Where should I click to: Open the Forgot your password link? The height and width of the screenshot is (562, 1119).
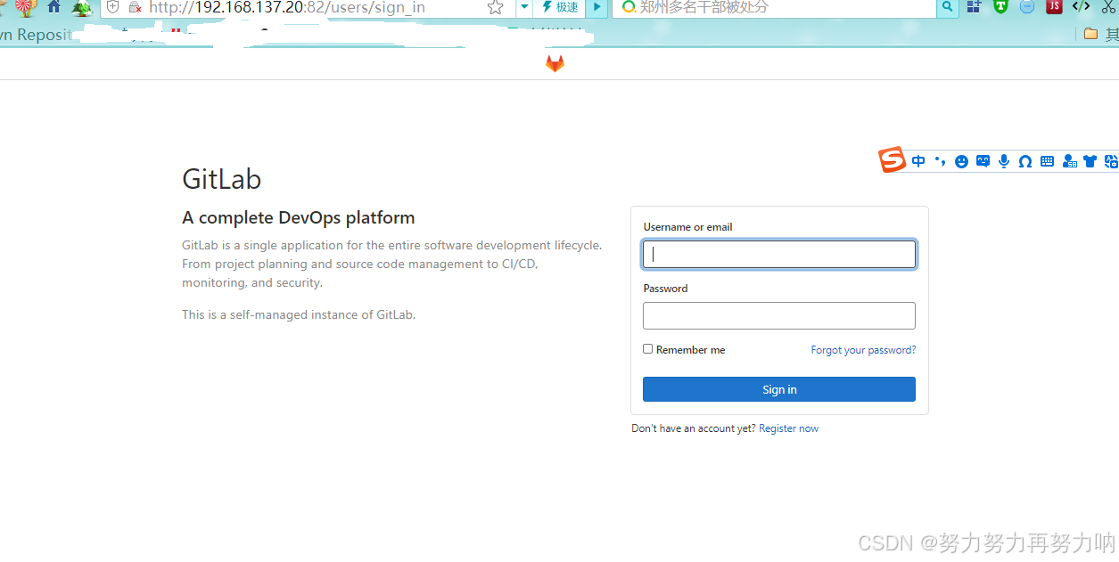point(863,350)
